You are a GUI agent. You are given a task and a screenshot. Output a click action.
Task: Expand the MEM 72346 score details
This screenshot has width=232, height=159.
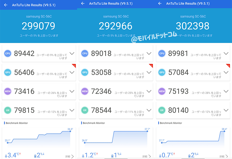[x=149, y=91]
